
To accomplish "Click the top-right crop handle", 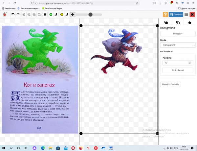I will tap(157, 26).
